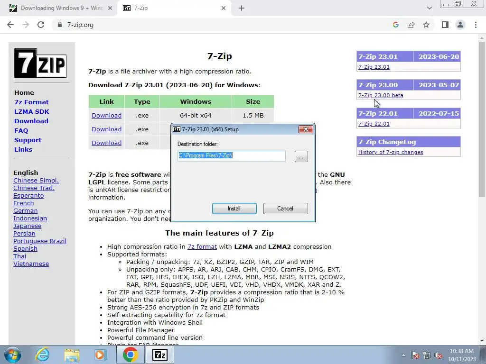
Task: Expand the tab search chevron
Action: (x=429, y=8)
